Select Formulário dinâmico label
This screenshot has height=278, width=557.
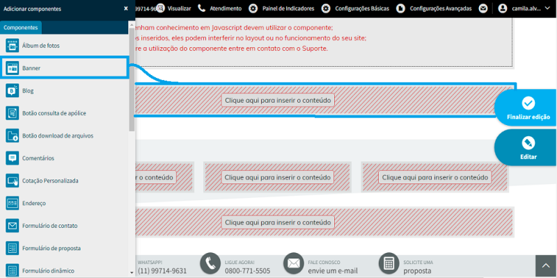pos(48,271)
